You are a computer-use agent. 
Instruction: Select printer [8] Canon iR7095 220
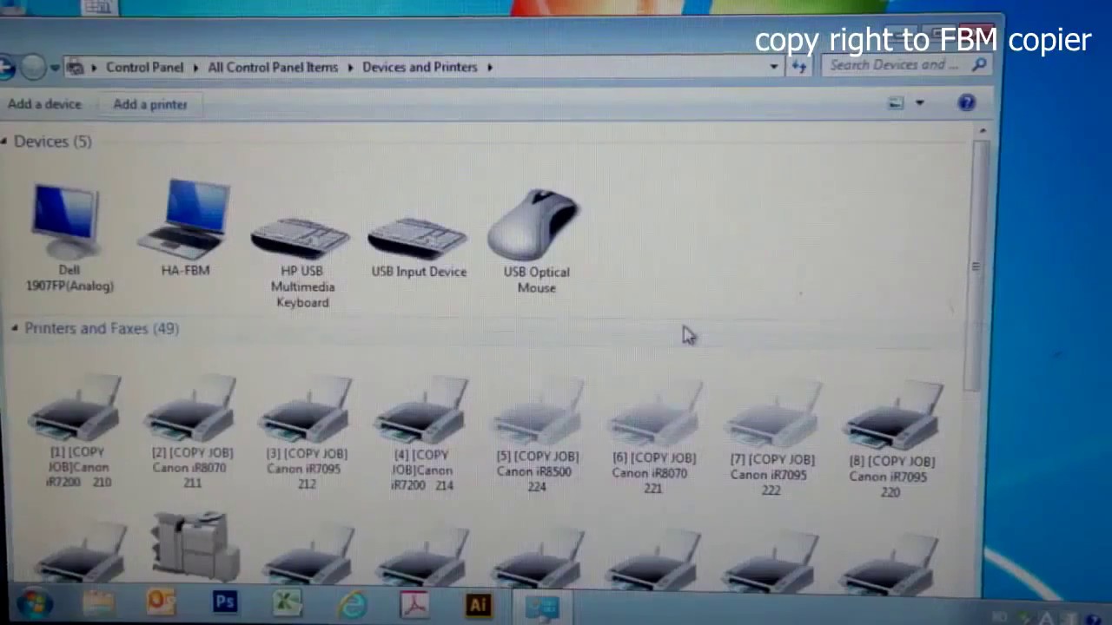tap(891, 439)
